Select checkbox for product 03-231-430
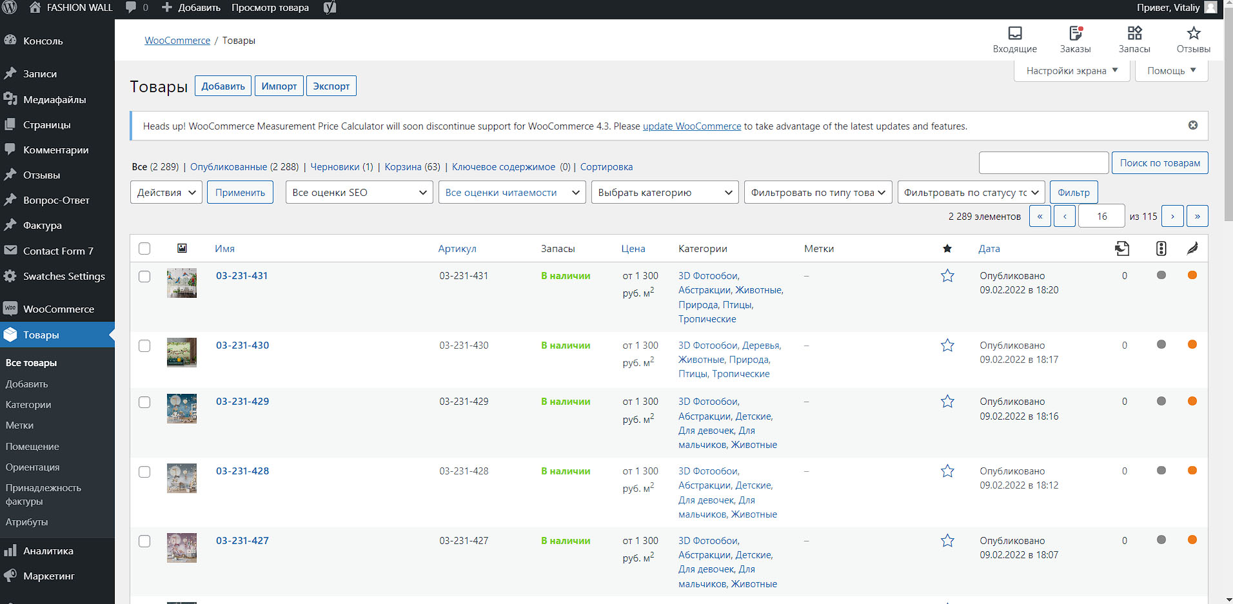This screenshot has height=604, width=1233. 144,346
